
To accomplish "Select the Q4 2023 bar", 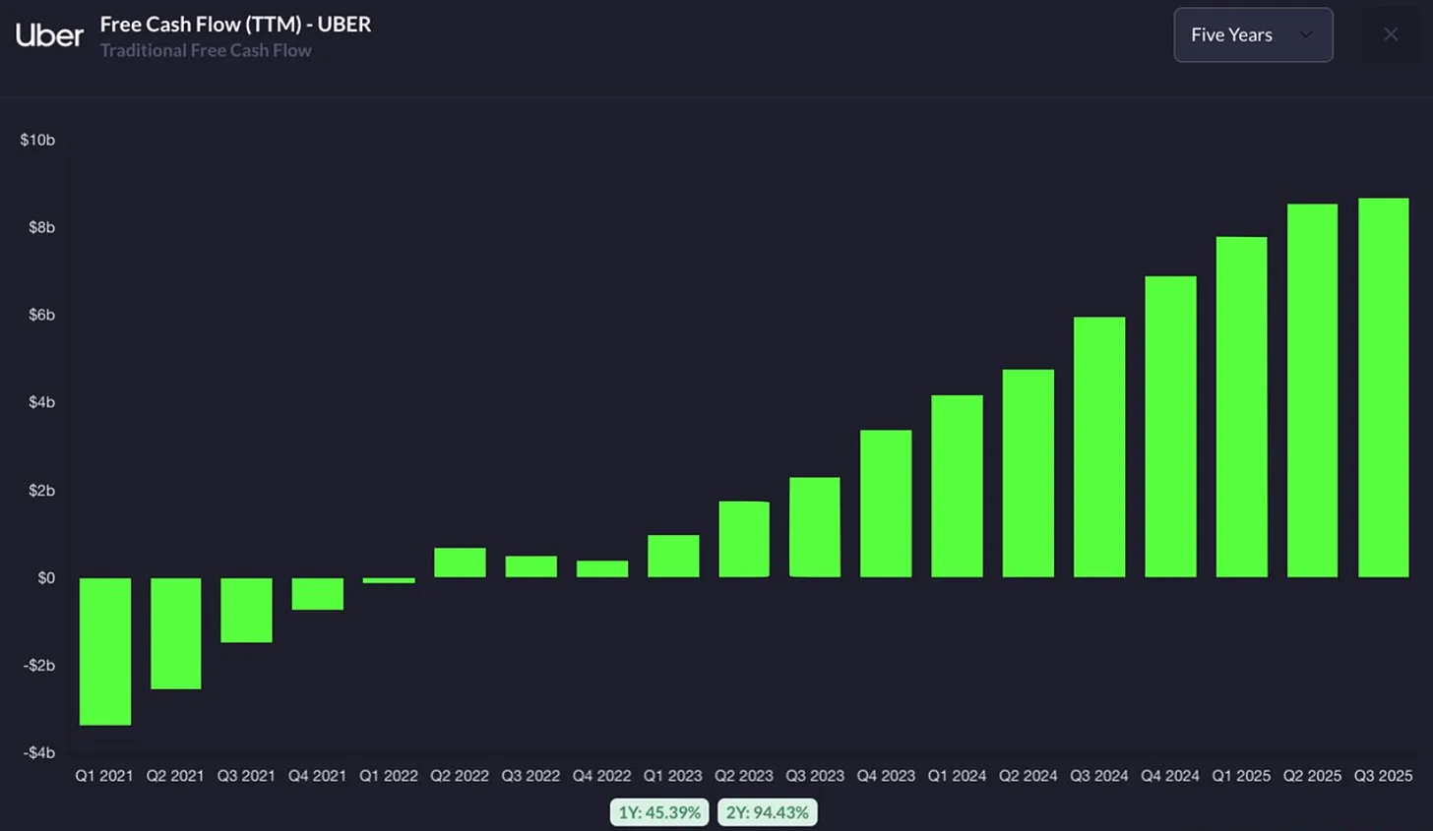I will point(886,504).
